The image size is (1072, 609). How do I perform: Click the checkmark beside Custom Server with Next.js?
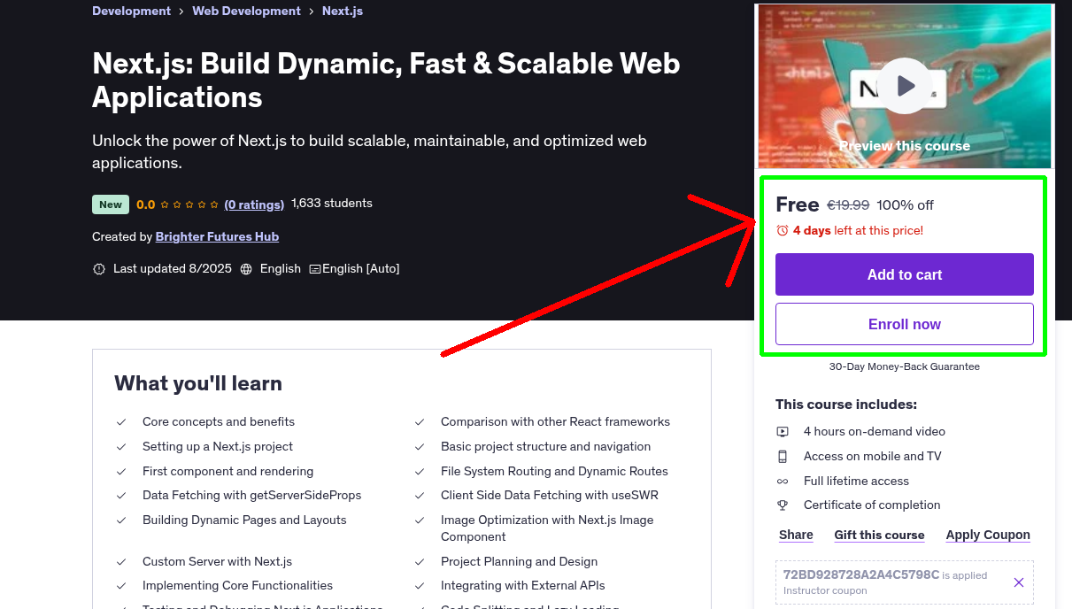click(121, 562)
